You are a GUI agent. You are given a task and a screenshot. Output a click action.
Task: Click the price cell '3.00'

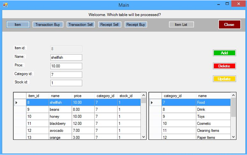click(x=83, y=137)
